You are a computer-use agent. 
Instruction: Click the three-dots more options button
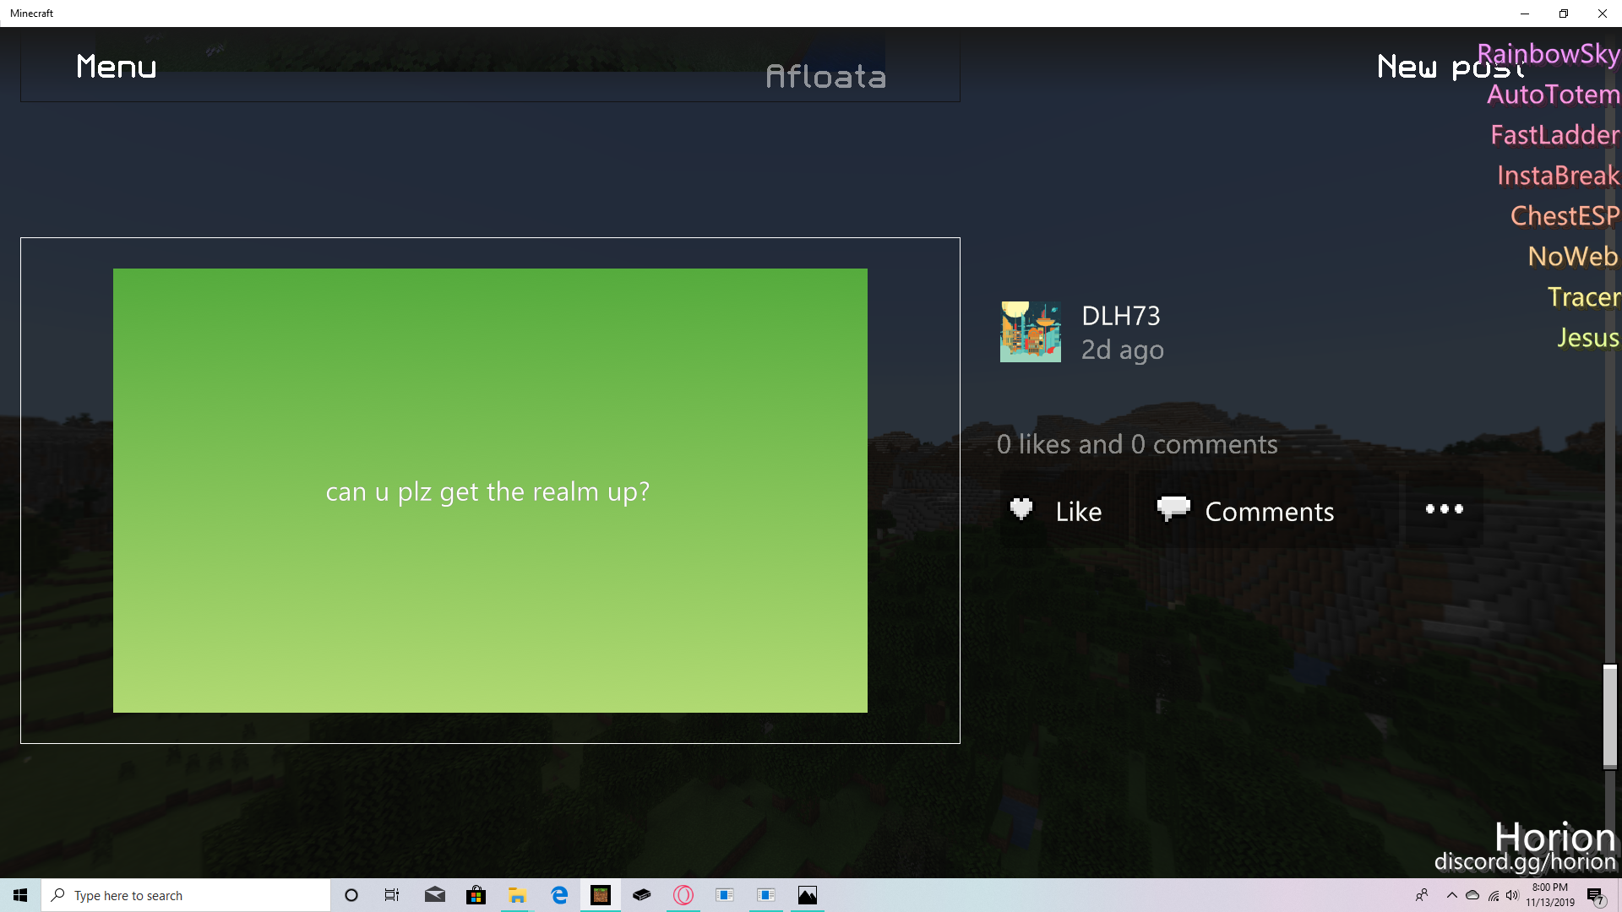click(1444, 509)
